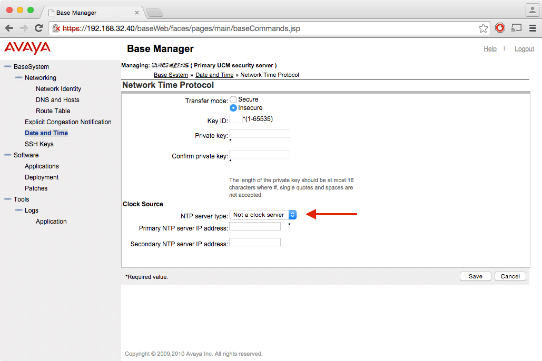Click the user profile icon in title bar
Screen dimensions: 542x361
click(x=533, y=10)
